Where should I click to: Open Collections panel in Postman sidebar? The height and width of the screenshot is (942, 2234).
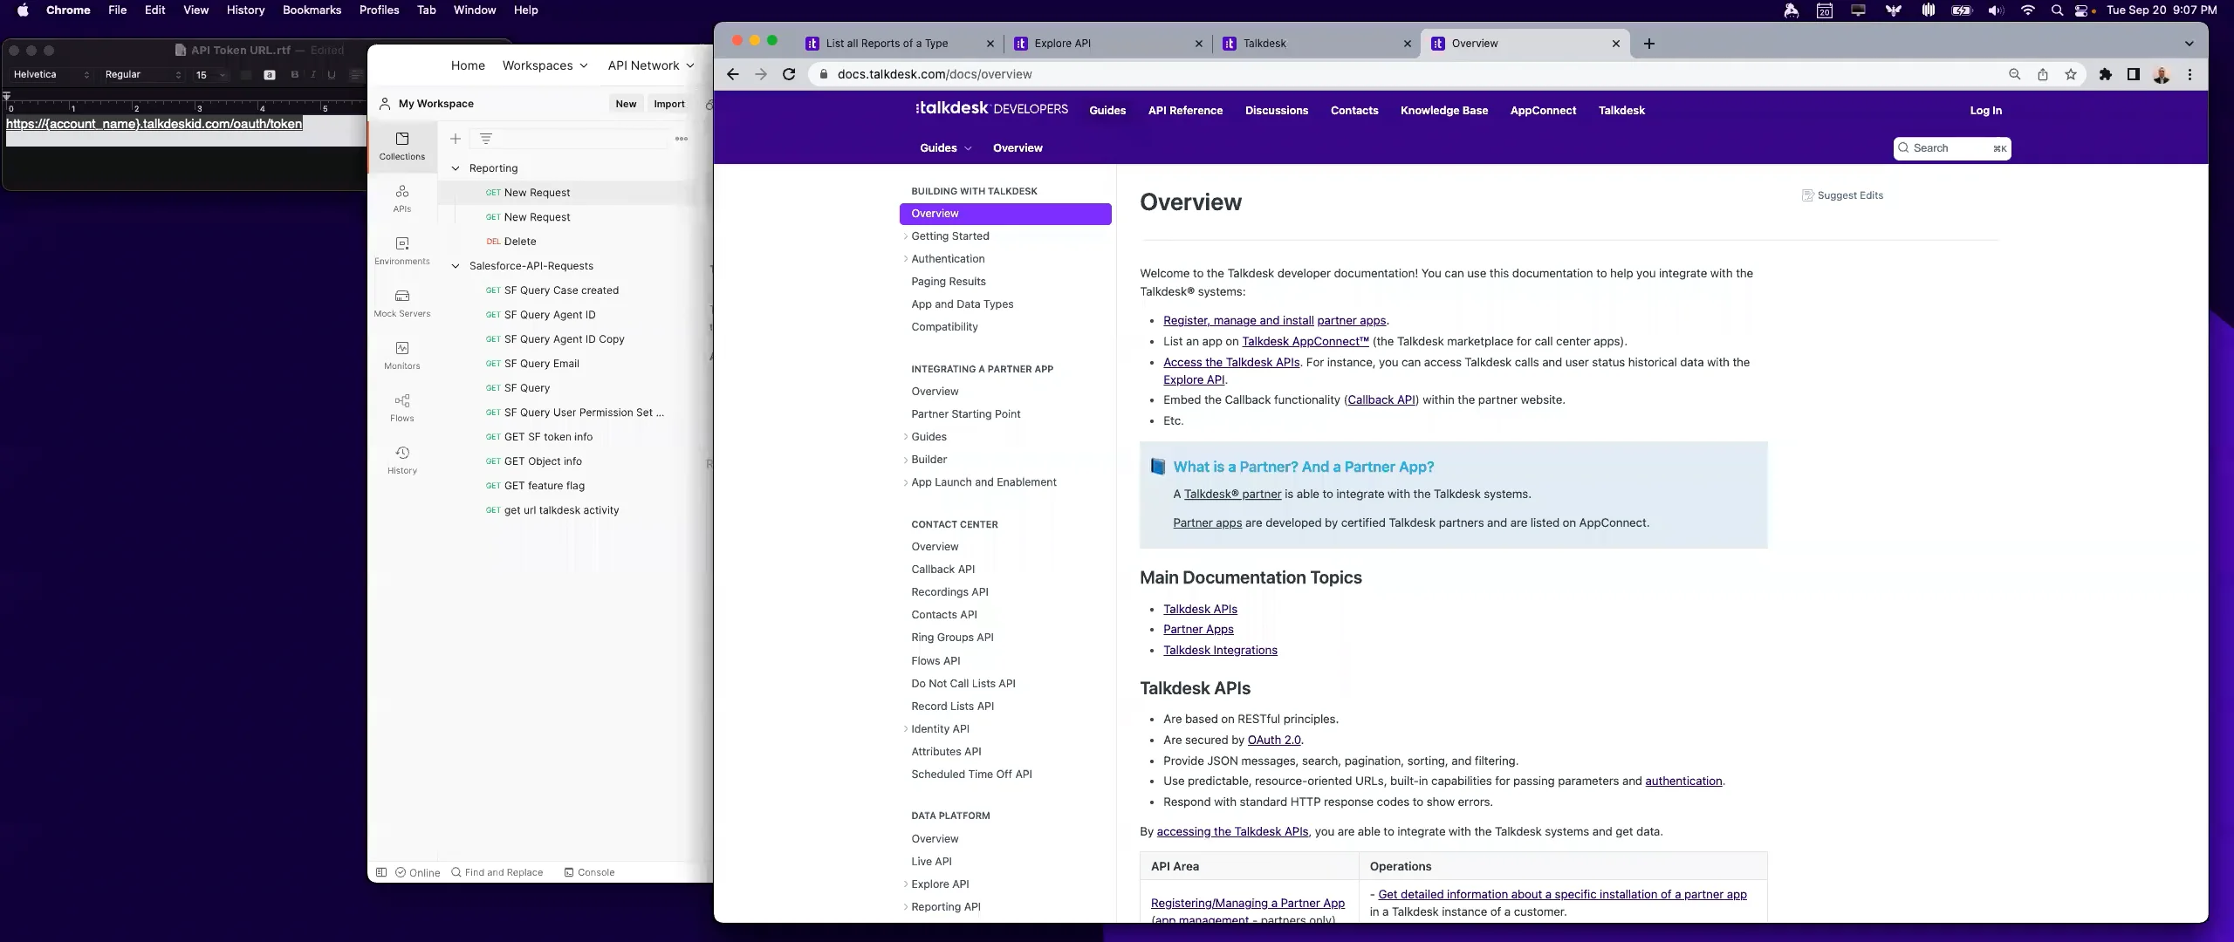[402, 147]
